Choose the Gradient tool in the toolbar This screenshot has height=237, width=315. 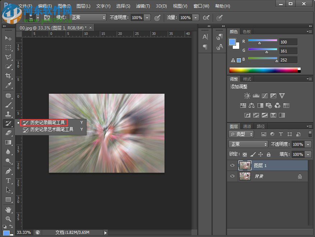[x=8, y=142]
